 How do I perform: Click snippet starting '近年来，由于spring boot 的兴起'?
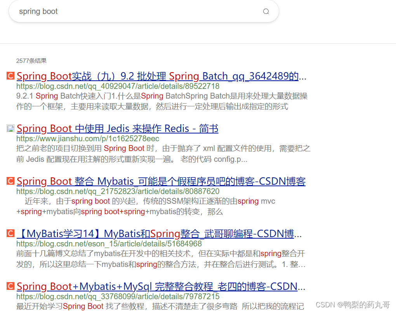146,206
